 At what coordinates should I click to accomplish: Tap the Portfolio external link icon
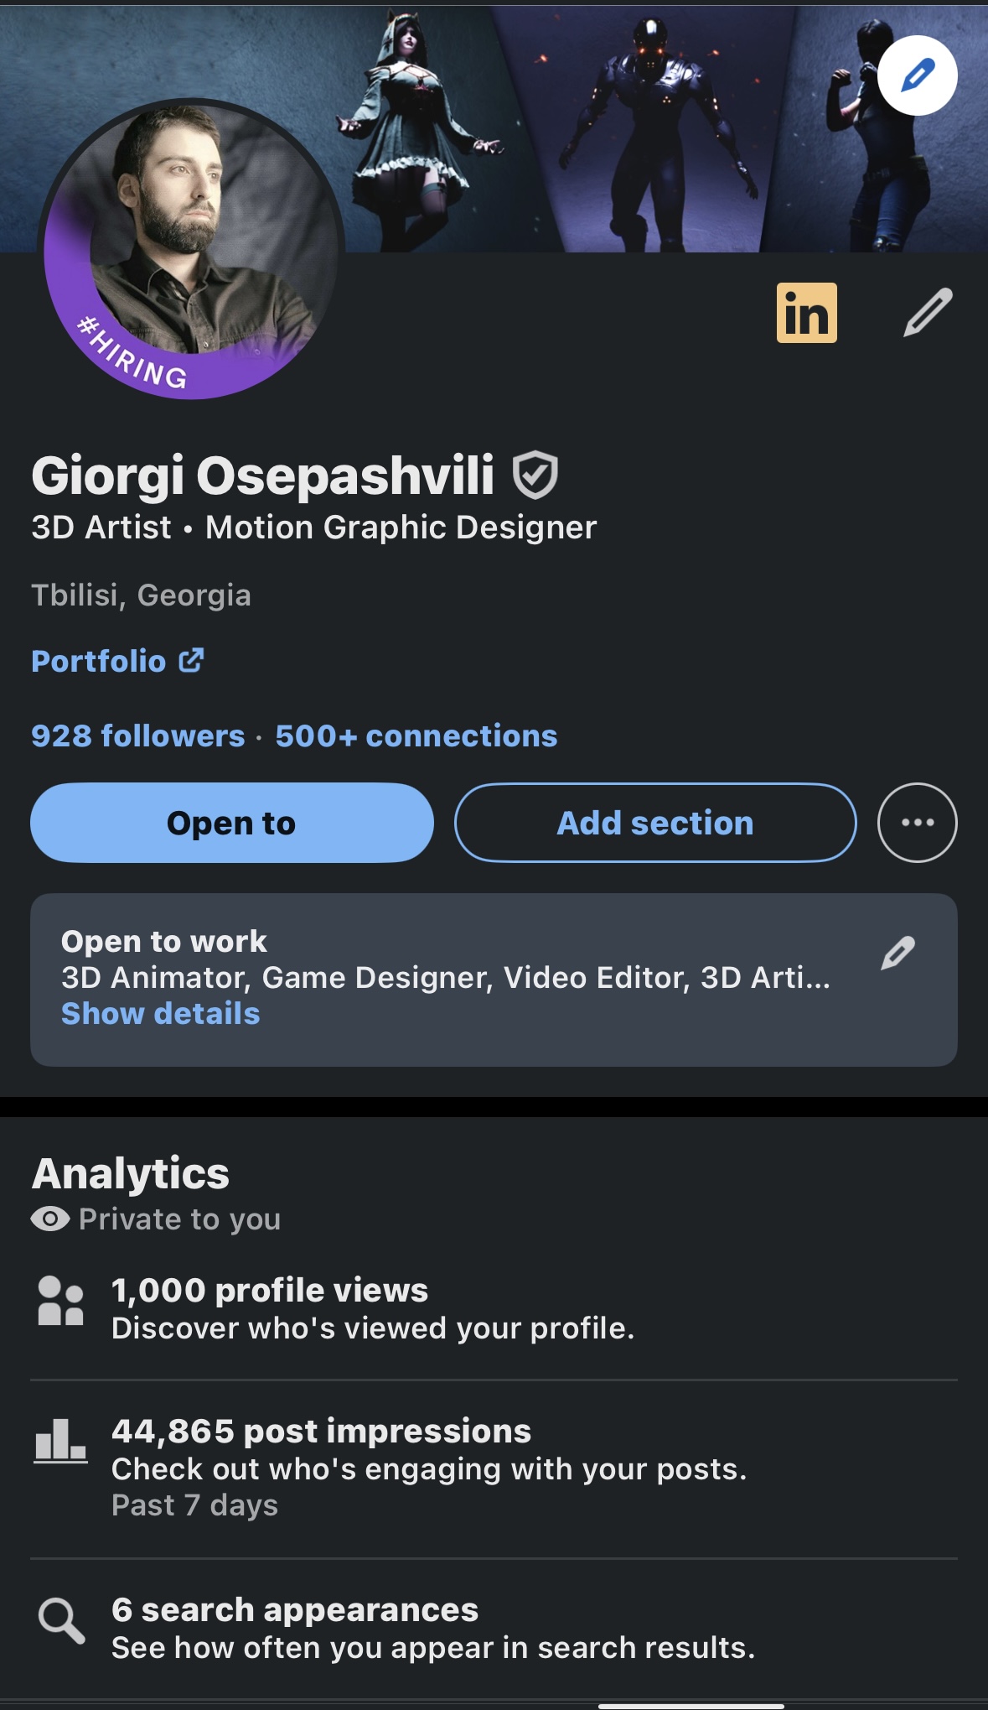click(192, 661)
